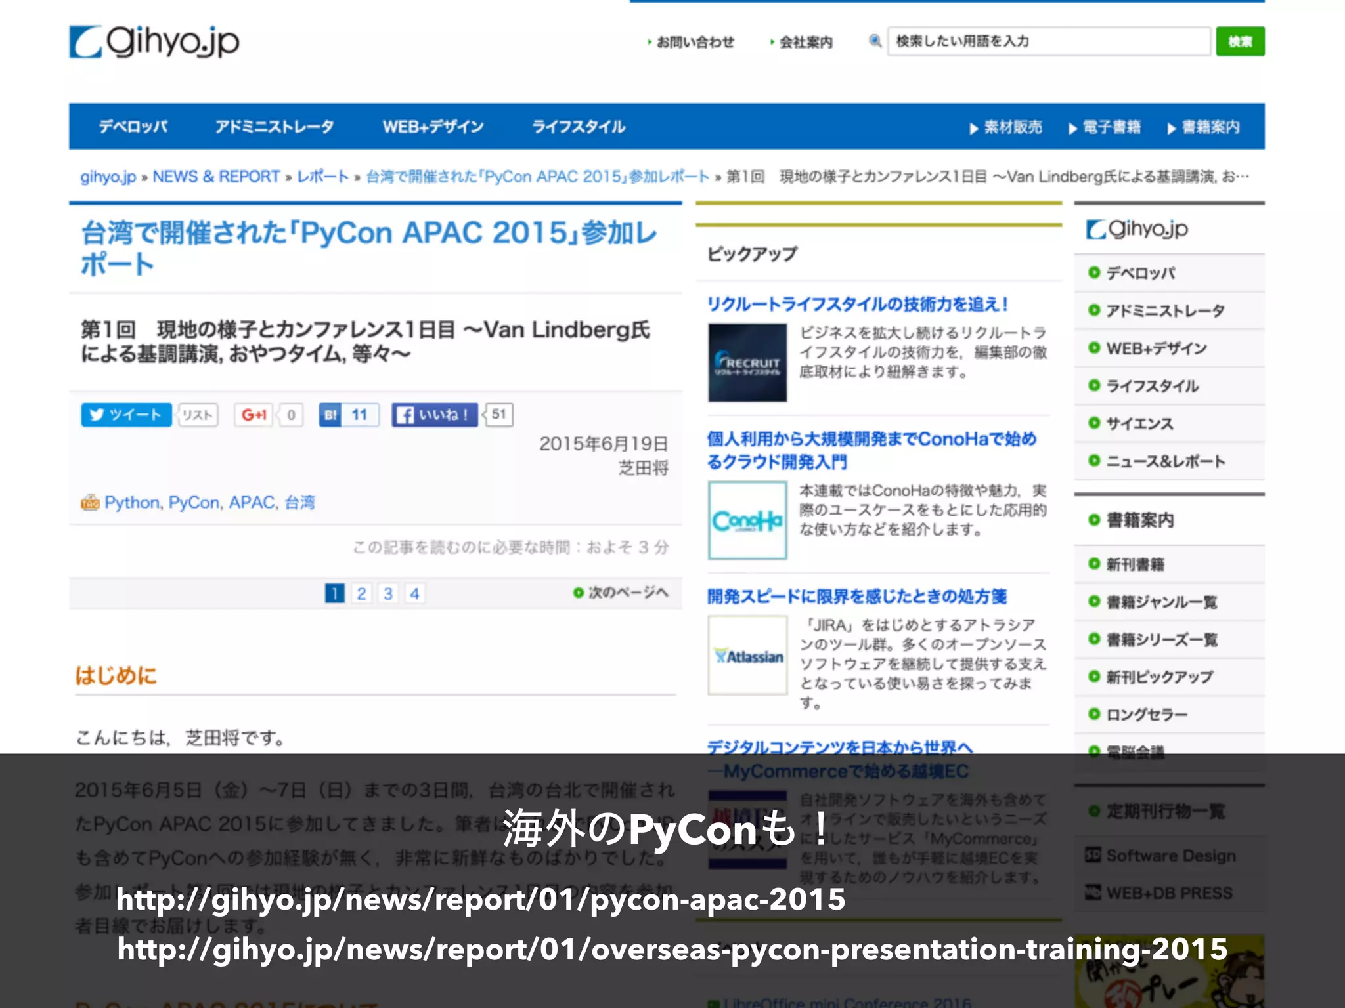Open article series title heading link
The height and width of the screenshot is (1008, 1345).
click(x=369, y=248)
